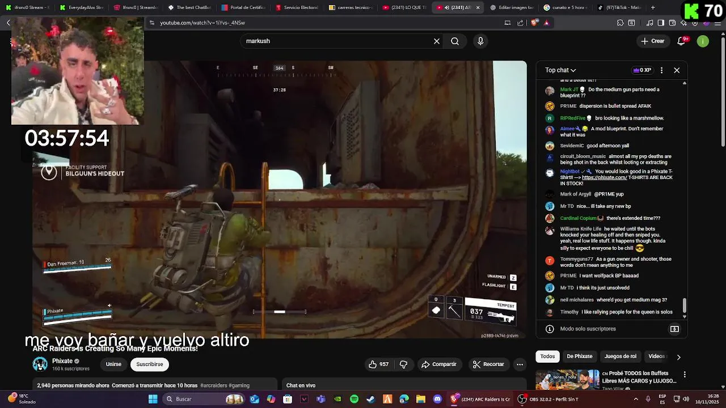The width and height of the screenshot is (726, 408).
Task: Click the chat reactions icon beside subscribers-only mode
Action: click(674, 329)
